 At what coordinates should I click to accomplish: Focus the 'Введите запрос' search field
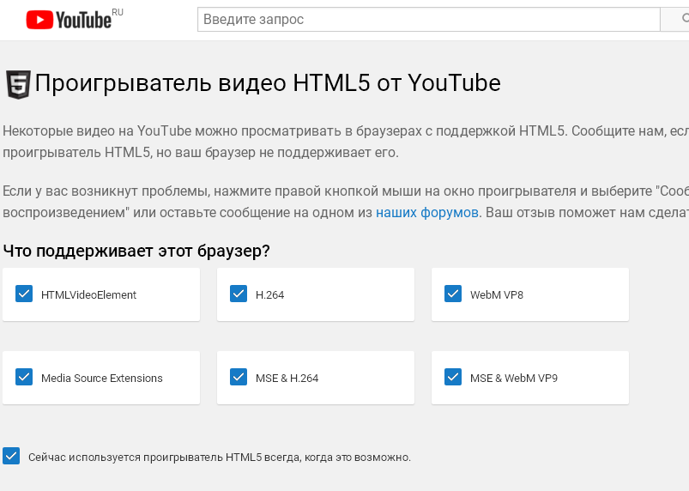429,20
